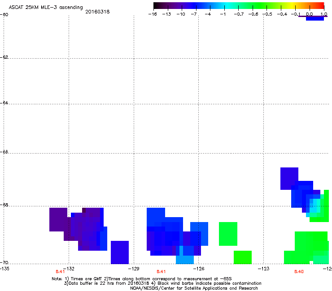Click the -13 label on the color scale
332x291 pixels.
[166, 14]
